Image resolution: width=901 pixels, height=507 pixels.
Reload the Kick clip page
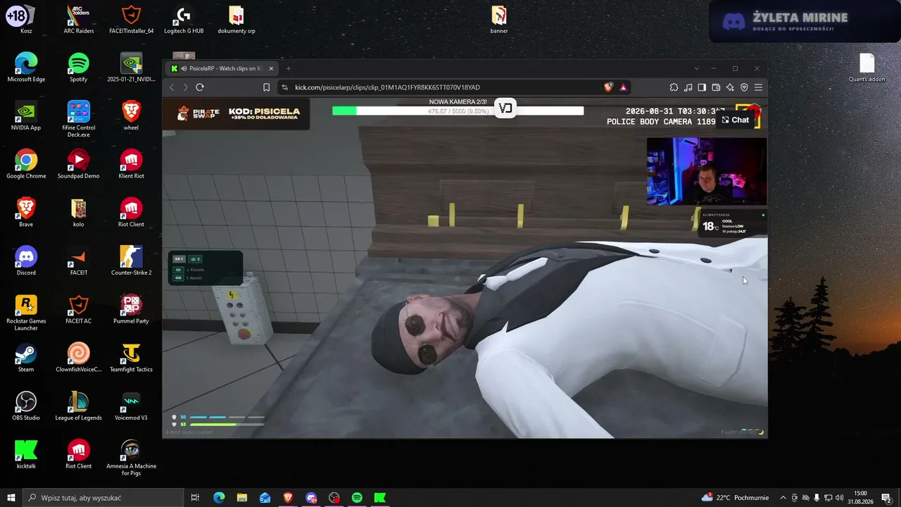(200, 87)
